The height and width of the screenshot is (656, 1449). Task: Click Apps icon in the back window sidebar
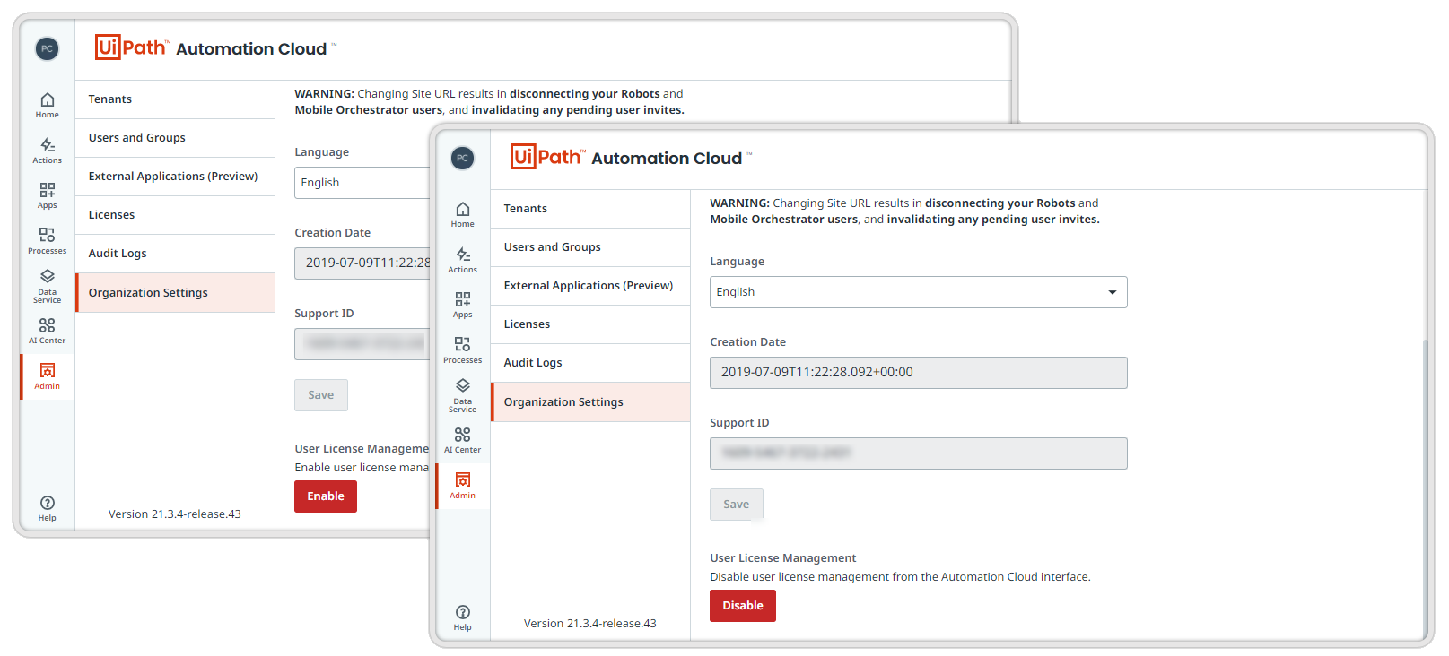(47, 194)
